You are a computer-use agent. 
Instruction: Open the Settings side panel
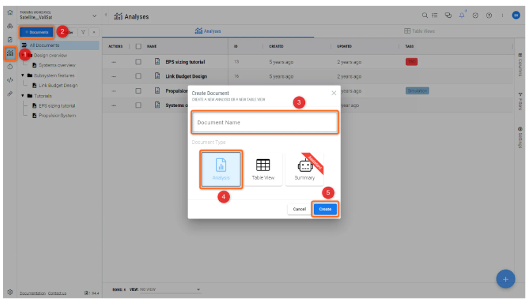tap(520, 137)
